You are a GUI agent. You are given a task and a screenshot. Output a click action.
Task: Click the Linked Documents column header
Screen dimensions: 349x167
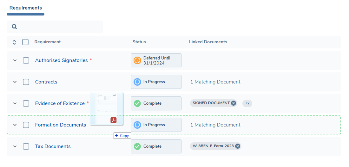point(208,42)
